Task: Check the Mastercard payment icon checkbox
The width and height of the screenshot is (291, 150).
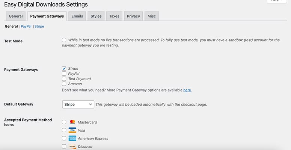Action: coord(64,122)
